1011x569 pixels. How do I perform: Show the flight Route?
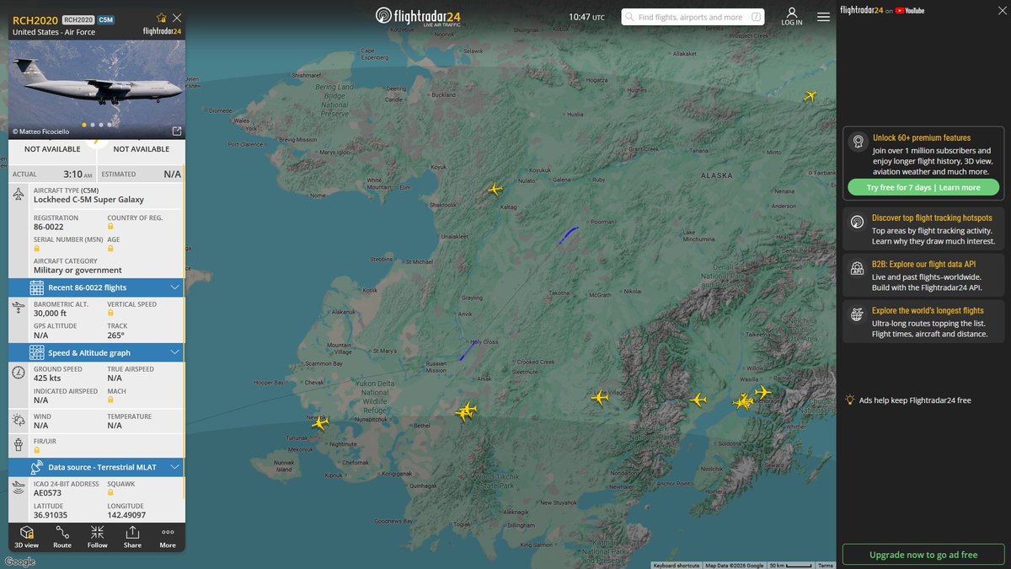tap(62, 537)
